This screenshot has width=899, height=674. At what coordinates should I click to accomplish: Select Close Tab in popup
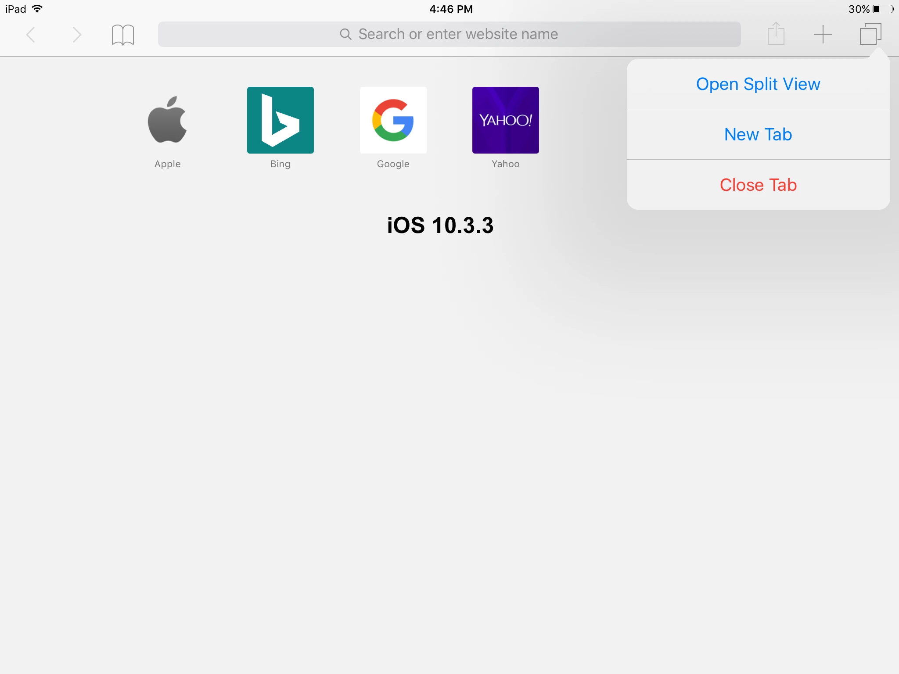click(x=758, y=185)
